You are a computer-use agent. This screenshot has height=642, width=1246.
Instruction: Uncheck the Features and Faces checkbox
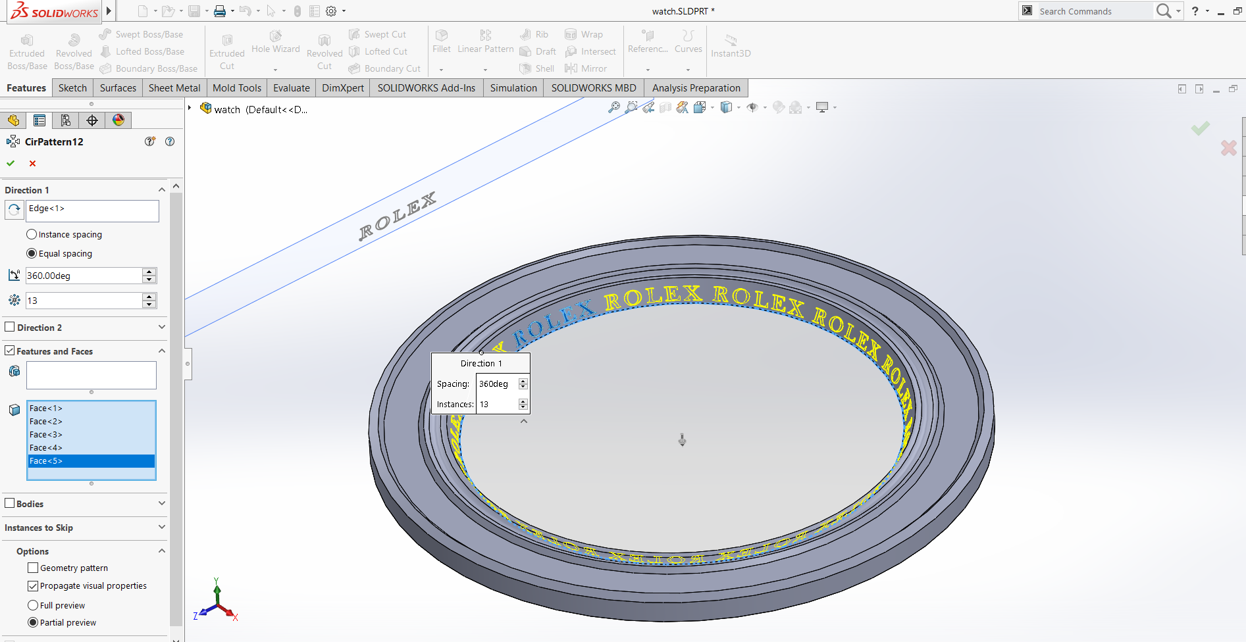pos(10,351)
